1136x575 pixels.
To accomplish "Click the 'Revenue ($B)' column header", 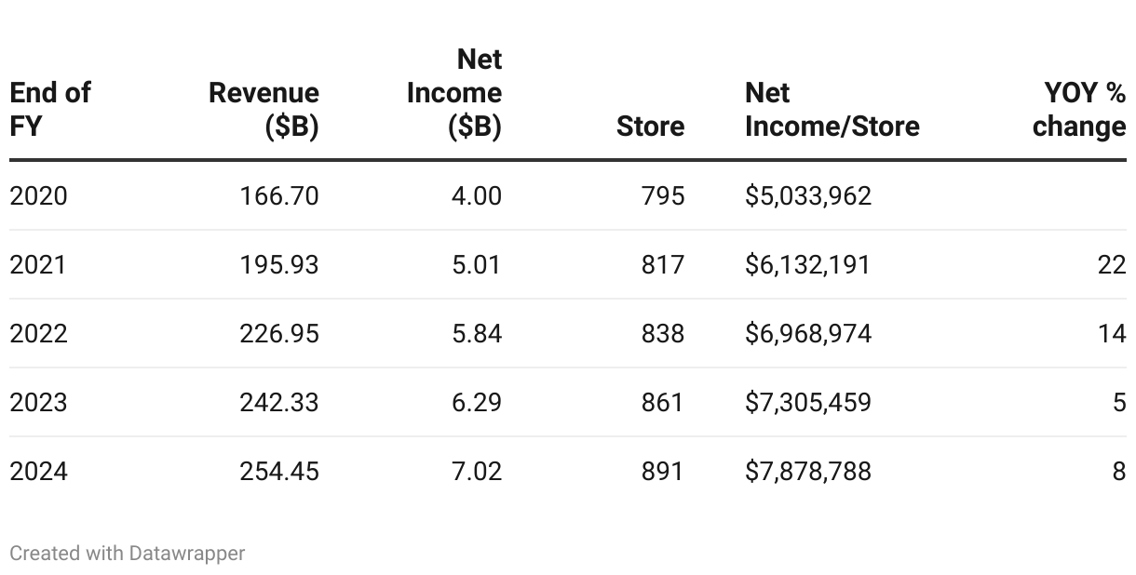I will click(x=264, y=109).
